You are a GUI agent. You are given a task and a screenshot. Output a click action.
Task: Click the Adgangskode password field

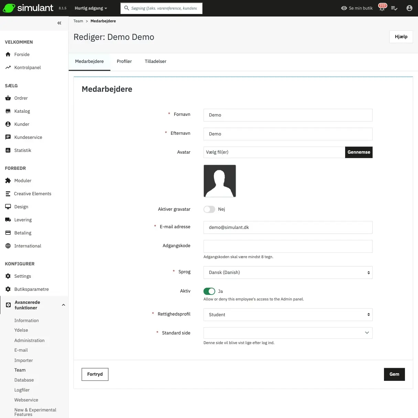pyautogui.click(x=288, y=246)
